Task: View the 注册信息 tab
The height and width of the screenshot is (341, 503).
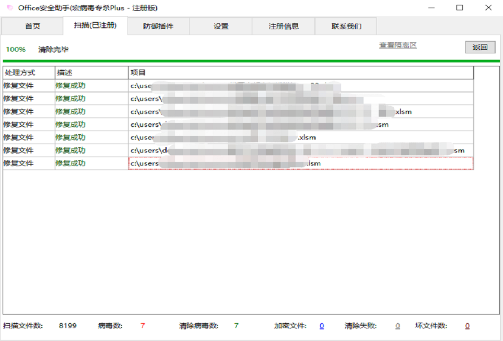Action: [x=283, y=26]
